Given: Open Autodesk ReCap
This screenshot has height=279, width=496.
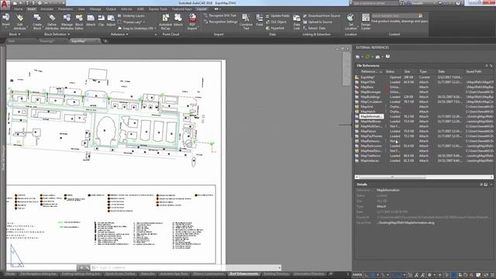Looking at the screenshot, I should pos(165,22).
